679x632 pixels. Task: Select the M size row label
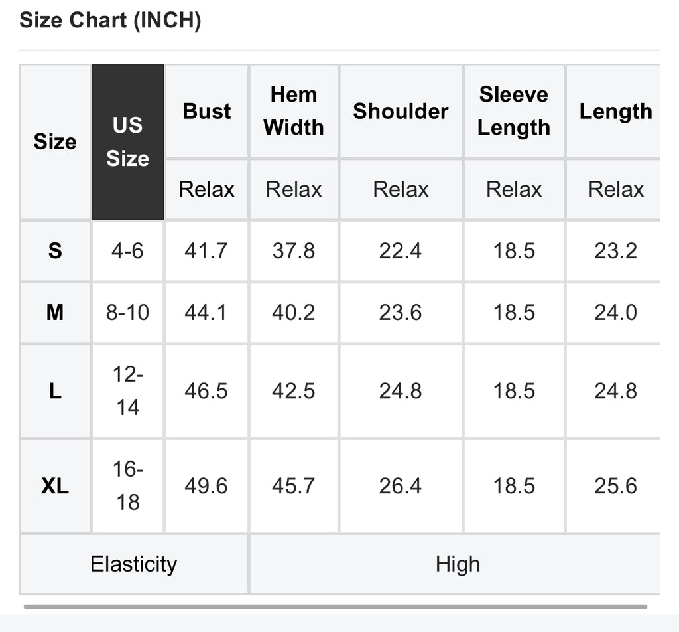[55, 312]
